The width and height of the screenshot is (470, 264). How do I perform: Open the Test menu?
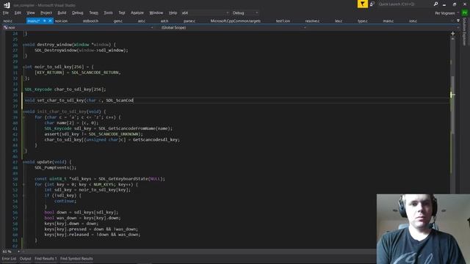pyautogui.click(x=122, y=13)
